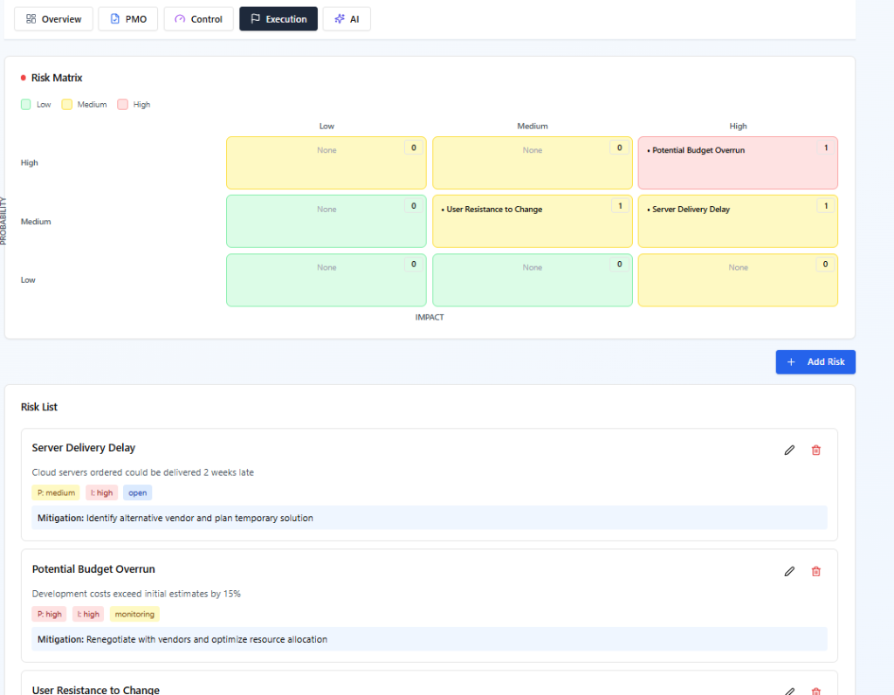Click the Execution tab flag icon
The width and height of the screenshot is (894, 695).
[256, 19]
